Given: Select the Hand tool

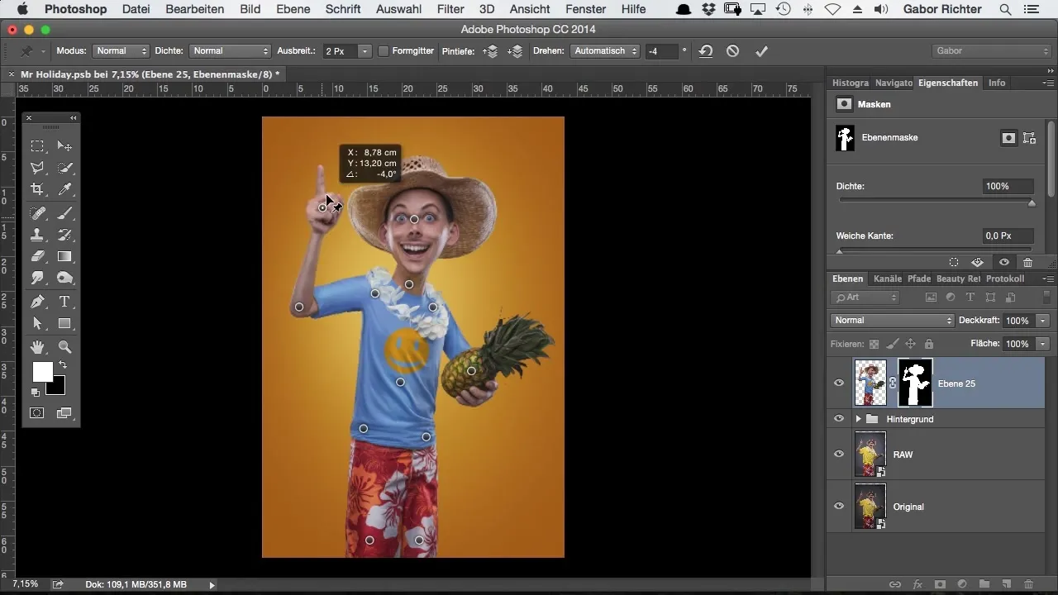Looking at the screenshot, I should click(x=37, y=347).
